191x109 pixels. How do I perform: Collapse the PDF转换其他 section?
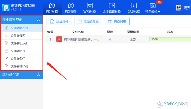coord(38,19)
